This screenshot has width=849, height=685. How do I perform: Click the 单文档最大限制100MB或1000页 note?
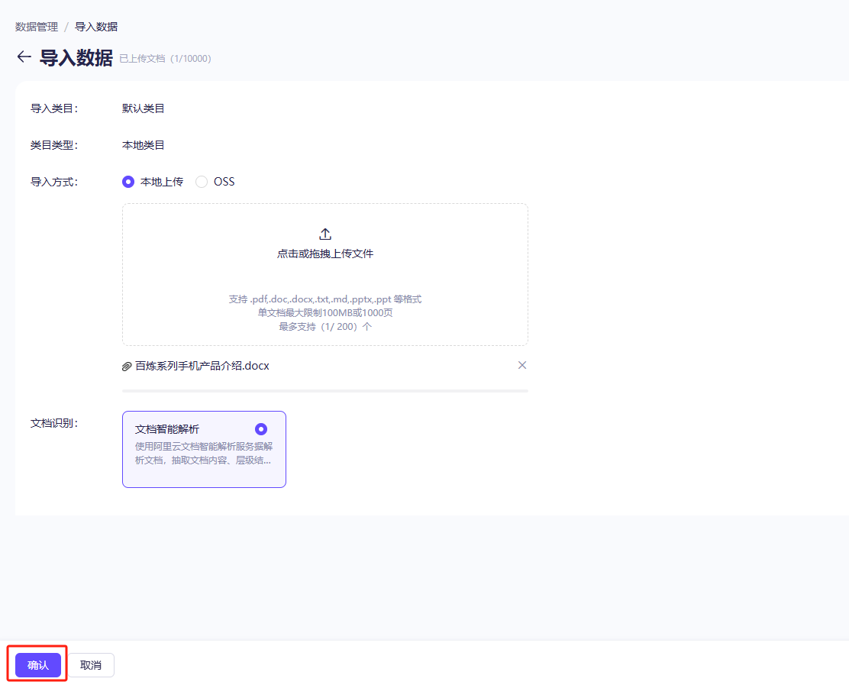[x=325, y=312]
